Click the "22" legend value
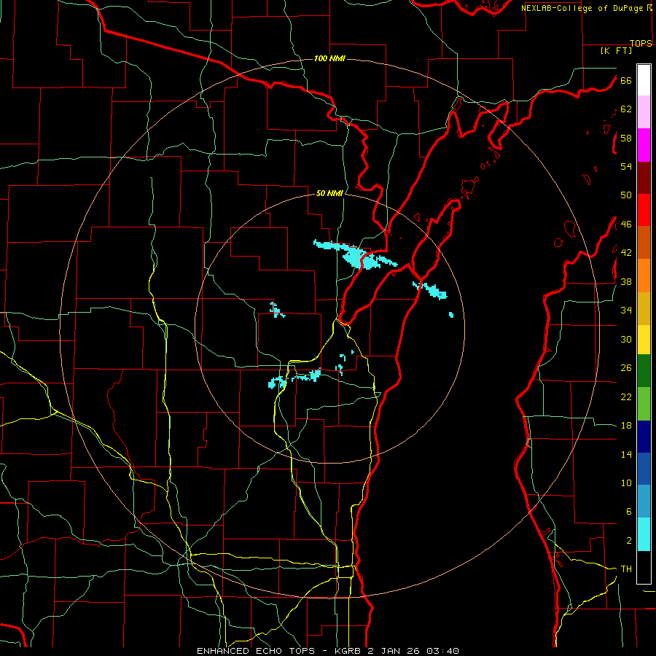 pyautogui.click(x=626, y=397)
